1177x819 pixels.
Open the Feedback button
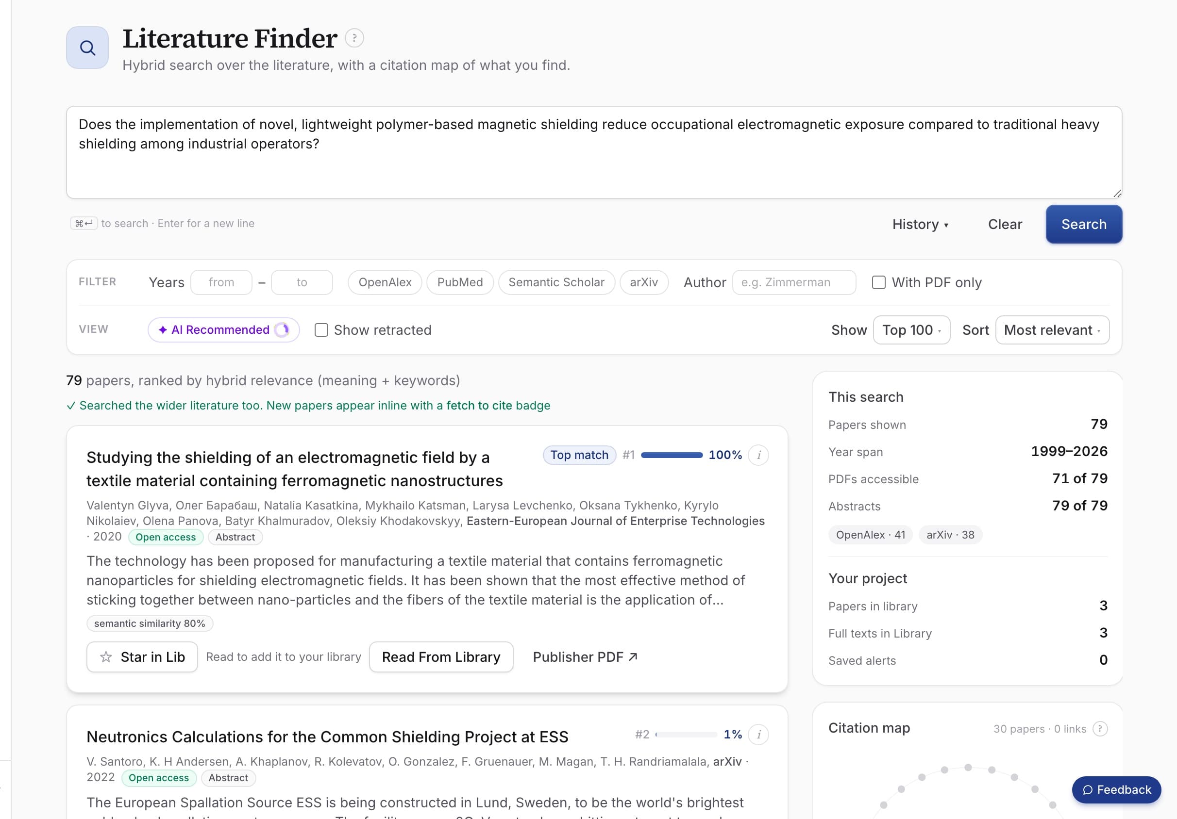tap(1116, 790)
